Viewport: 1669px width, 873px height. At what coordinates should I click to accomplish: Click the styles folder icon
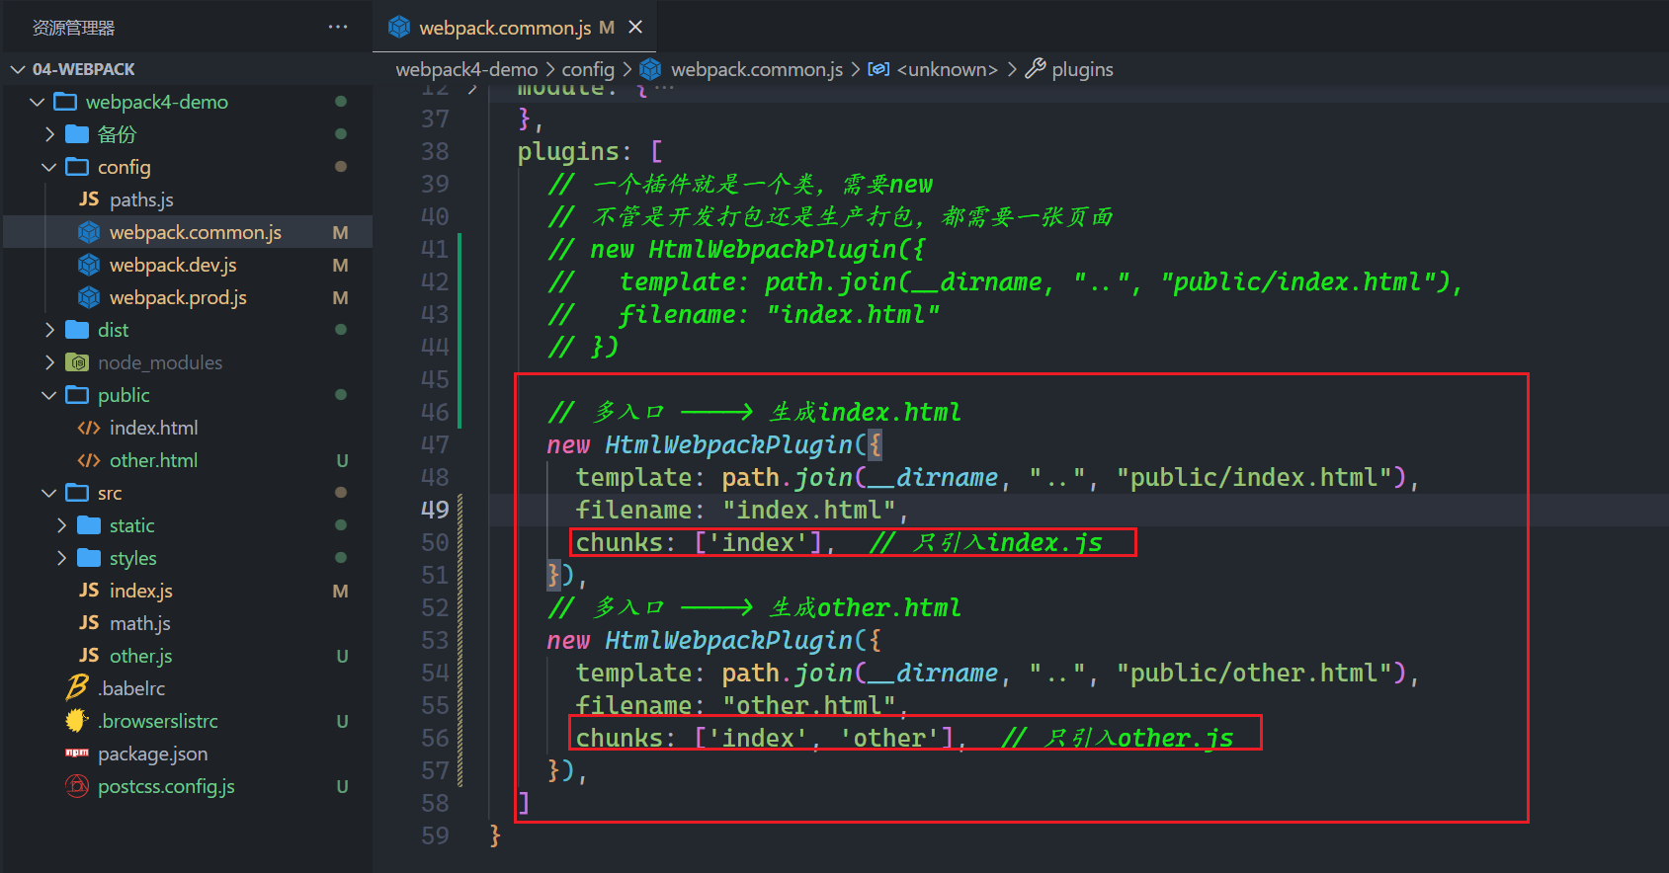click(89, 558)
